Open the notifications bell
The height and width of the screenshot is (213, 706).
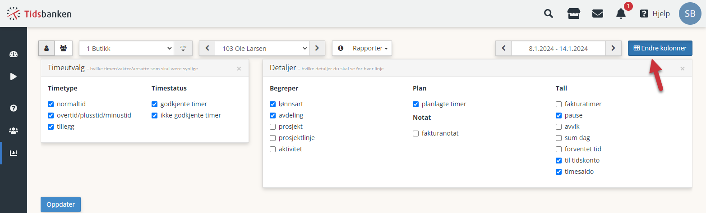click(621, 14)
